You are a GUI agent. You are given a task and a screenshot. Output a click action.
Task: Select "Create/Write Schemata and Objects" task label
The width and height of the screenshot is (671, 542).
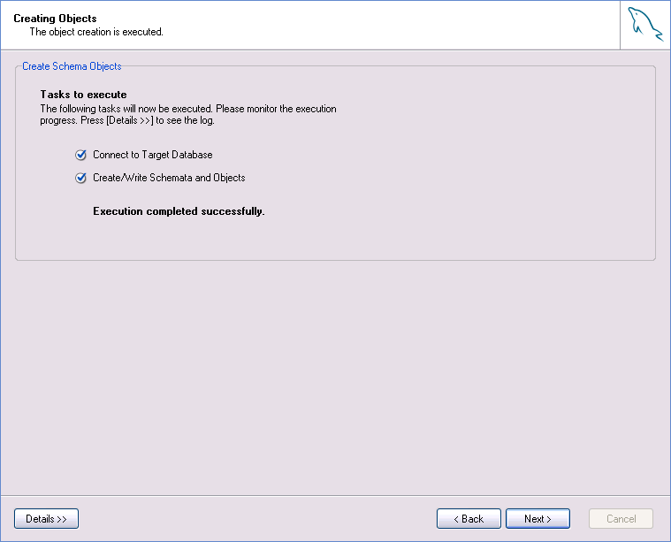coord(169,178)
